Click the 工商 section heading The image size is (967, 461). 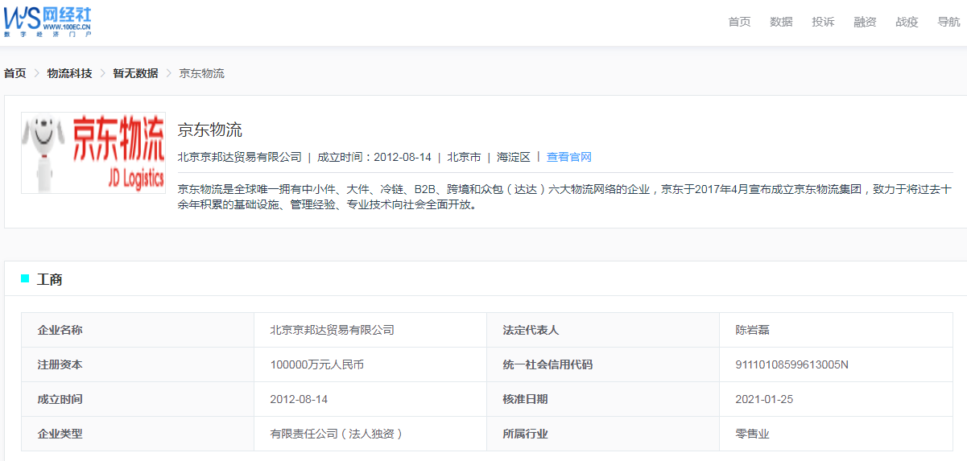[x=50, y=279]
